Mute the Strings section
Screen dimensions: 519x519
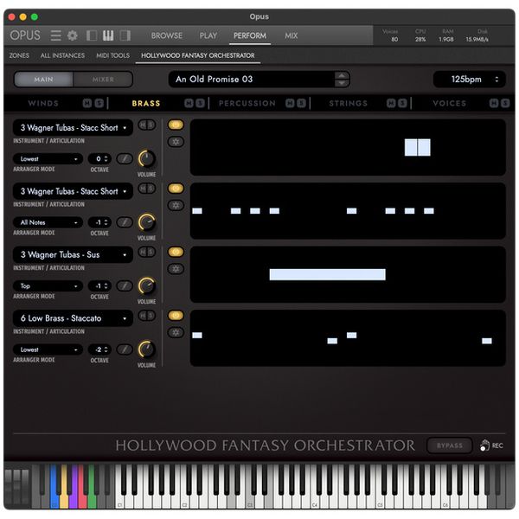click(391, 103)
